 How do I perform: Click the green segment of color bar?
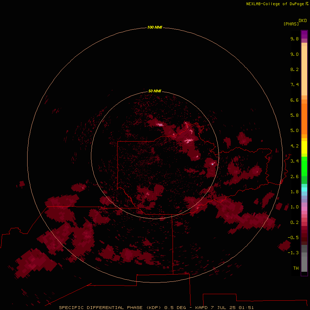click(304, 166)
